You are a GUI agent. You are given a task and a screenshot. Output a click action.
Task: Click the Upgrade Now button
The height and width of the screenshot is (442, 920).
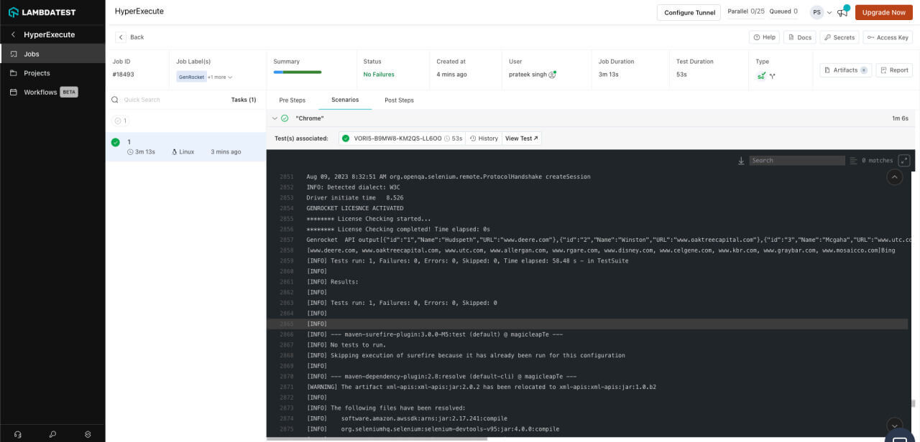coord(883,12)
